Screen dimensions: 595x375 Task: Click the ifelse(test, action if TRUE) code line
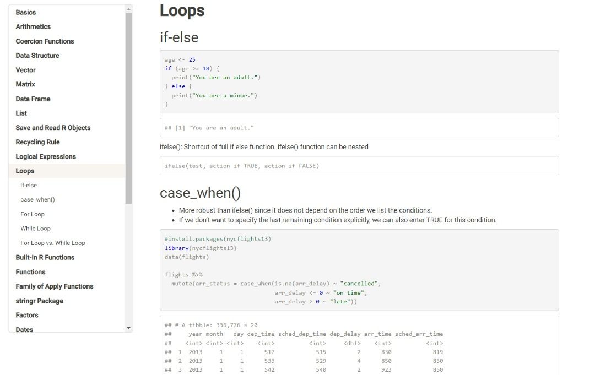tap(242, 166)
